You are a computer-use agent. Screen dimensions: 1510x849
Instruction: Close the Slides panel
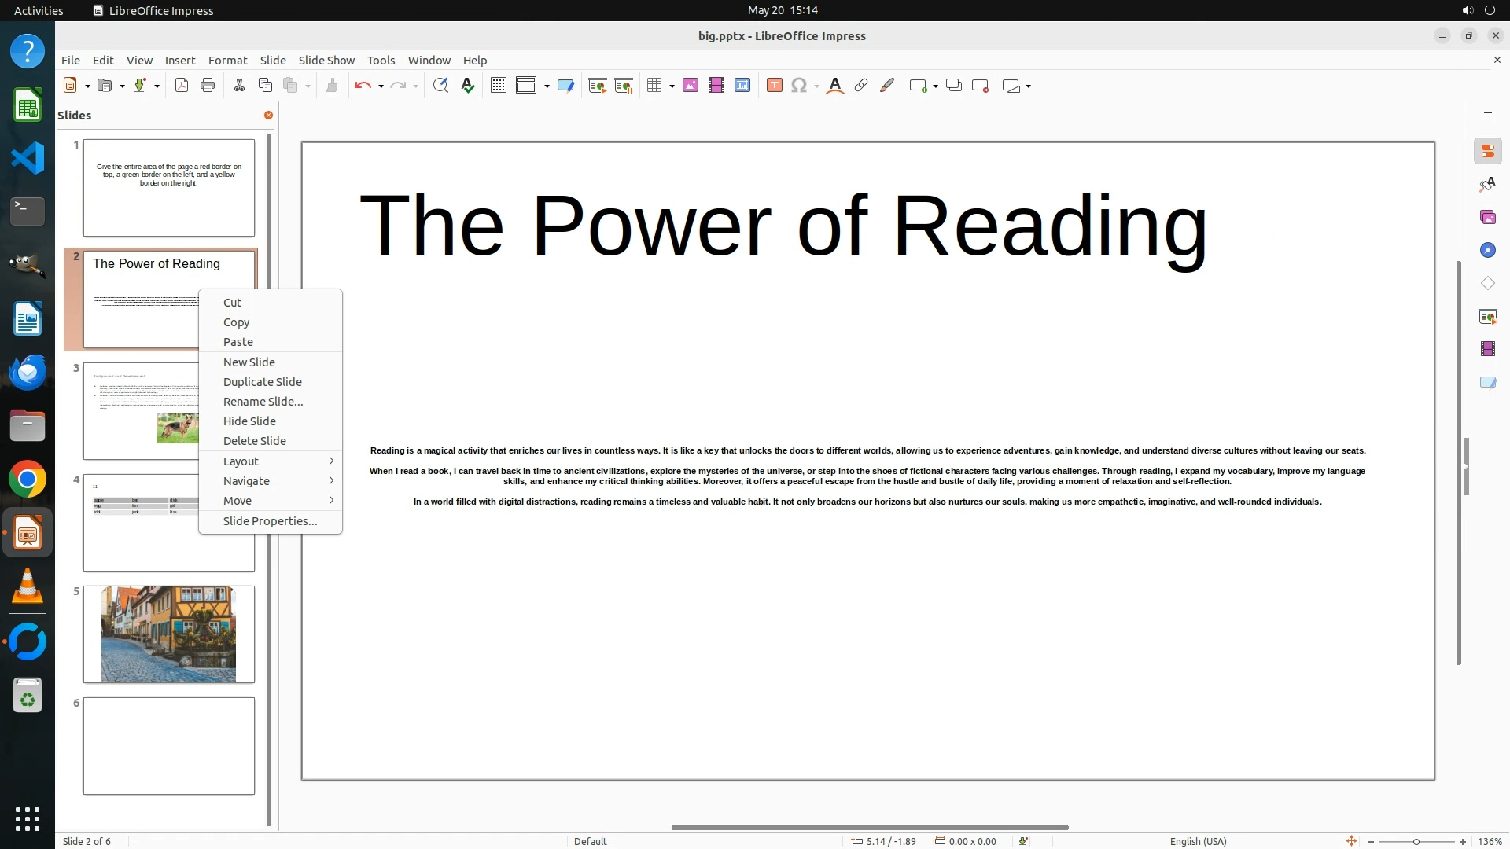[268, 116]
